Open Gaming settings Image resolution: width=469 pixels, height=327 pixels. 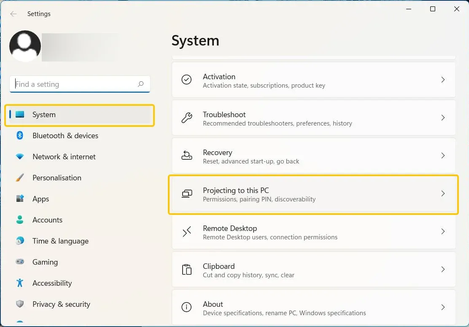pyautogui.click(x=80, y=262)
